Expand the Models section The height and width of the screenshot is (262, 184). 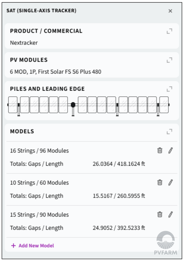pyautogui.click(x=169, y=132)
